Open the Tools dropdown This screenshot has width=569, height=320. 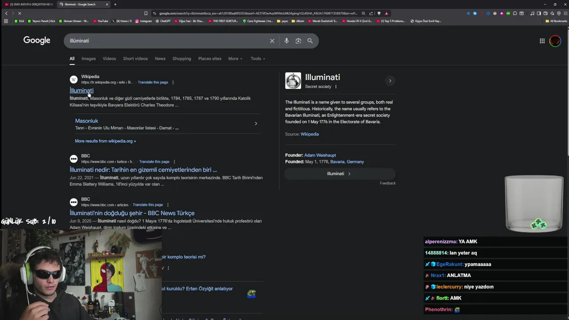pos(257,59)
